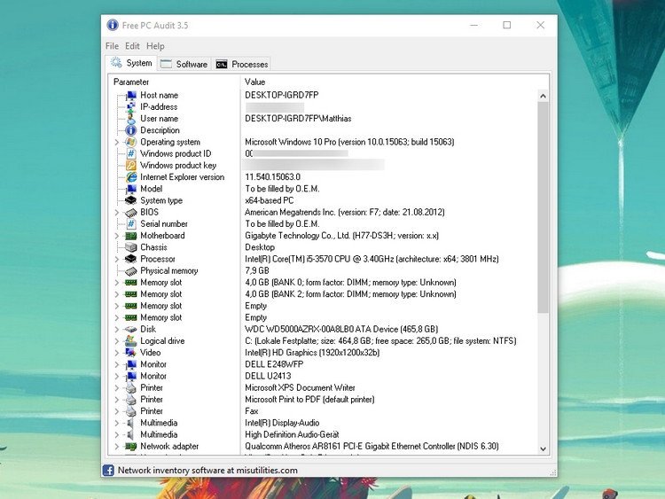The image size is (665, 499).
Task: Switch to the System tab
Action: pos(131,63)
